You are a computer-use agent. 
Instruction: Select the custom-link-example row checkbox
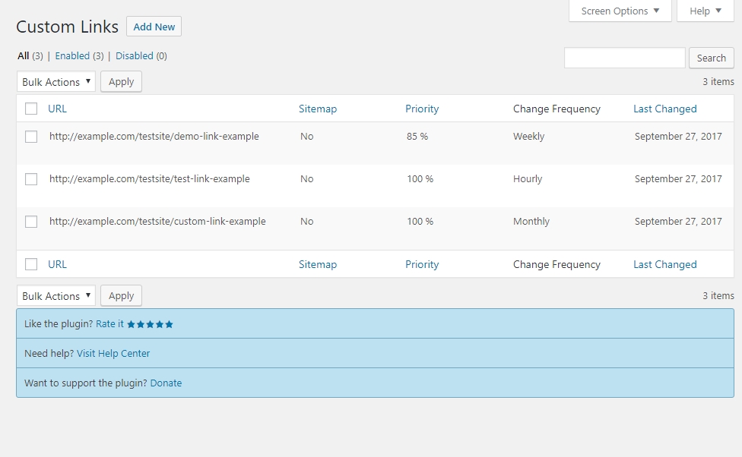31,222
